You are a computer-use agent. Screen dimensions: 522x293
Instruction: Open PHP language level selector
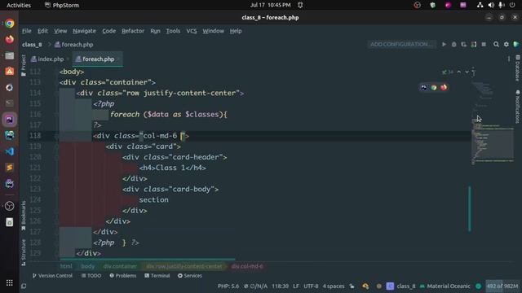pos(228,286)
